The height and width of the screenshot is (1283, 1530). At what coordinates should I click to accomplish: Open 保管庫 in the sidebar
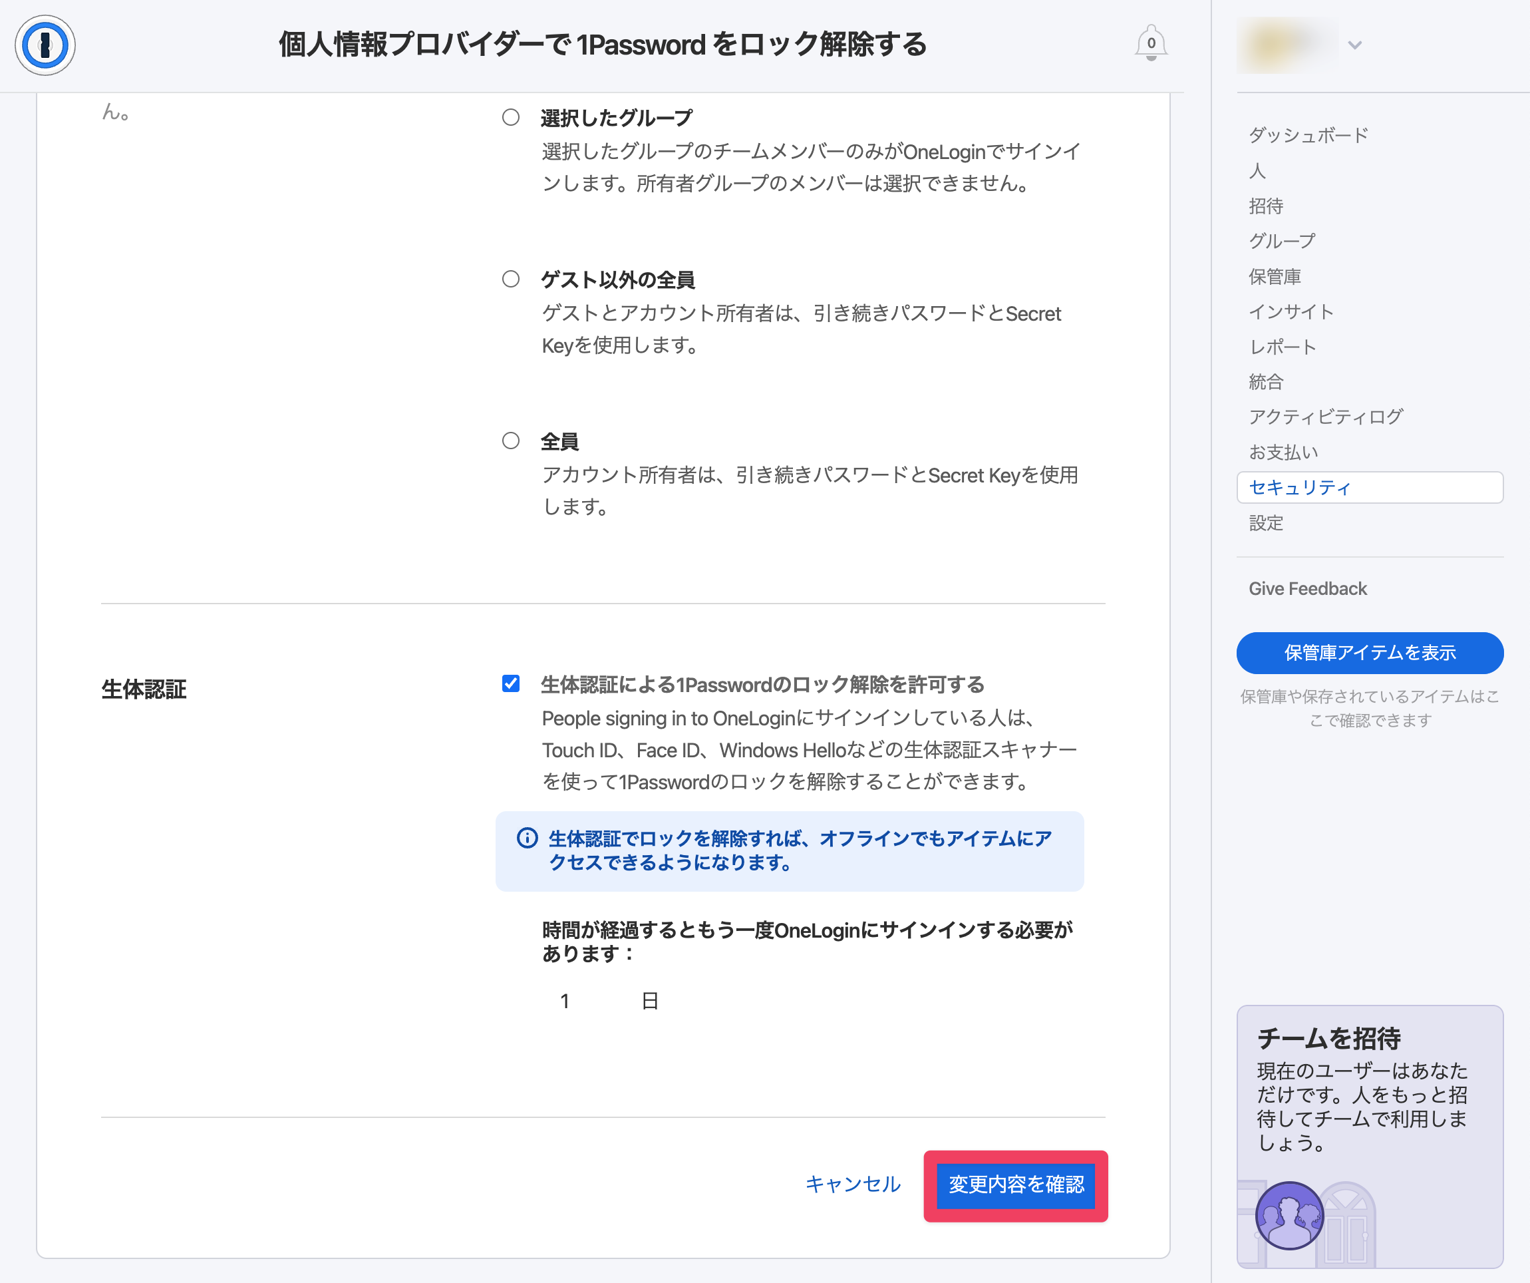[1275, 276]
